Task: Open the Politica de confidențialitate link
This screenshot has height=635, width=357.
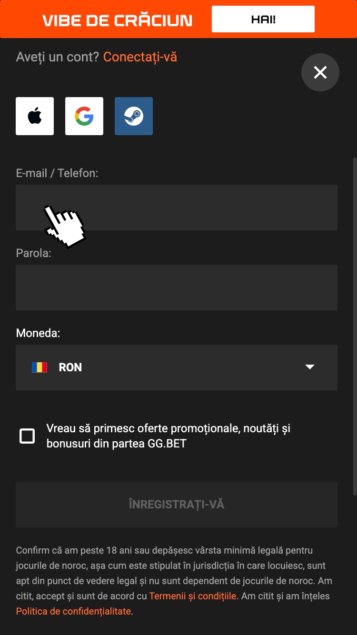Action: click(73, 611)
